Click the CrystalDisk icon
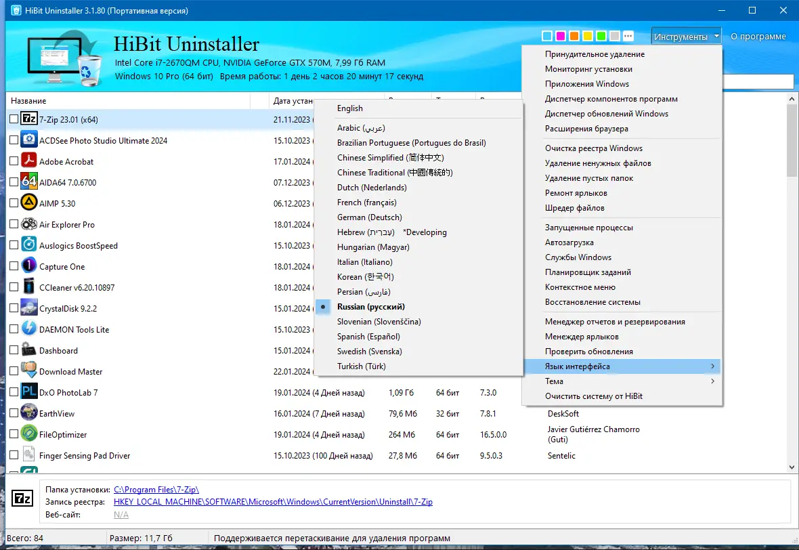 click(29, 308)
